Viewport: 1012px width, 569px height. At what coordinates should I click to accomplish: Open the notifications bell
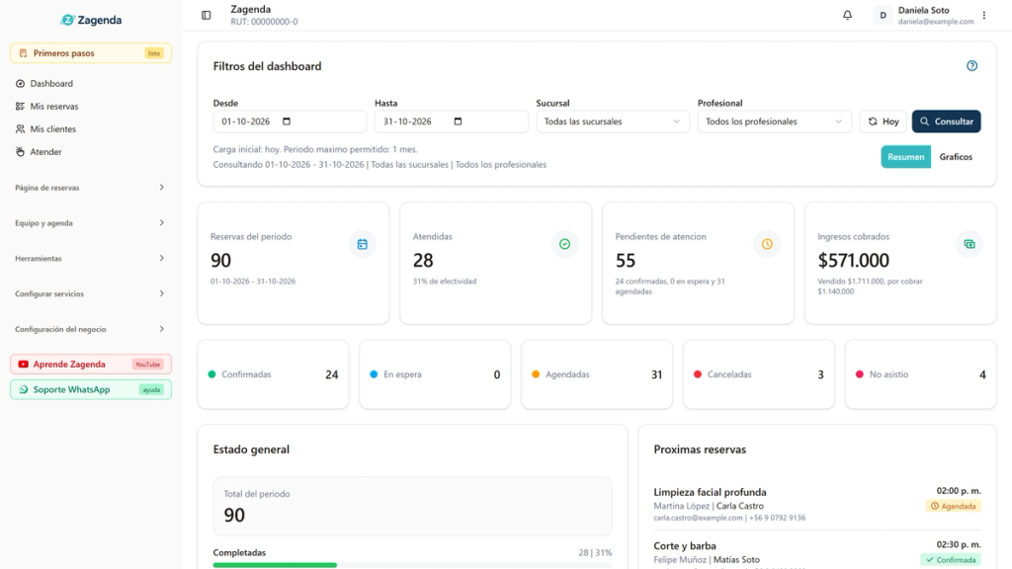(x=847, y=15)
